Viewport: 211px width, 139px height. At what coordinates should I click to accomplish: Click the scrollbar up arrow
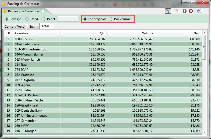coord(204,32)
